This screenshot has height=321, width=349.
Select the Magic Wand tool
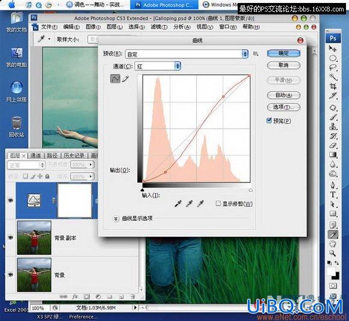click(x=333, y=77)
